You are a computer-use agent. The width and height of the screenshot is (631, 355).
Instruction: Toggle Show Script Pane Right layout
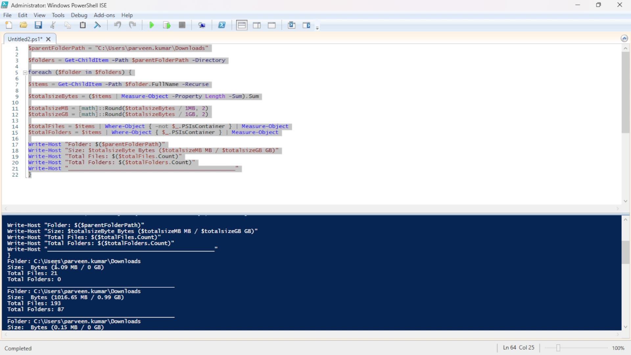tap(257, 25)
